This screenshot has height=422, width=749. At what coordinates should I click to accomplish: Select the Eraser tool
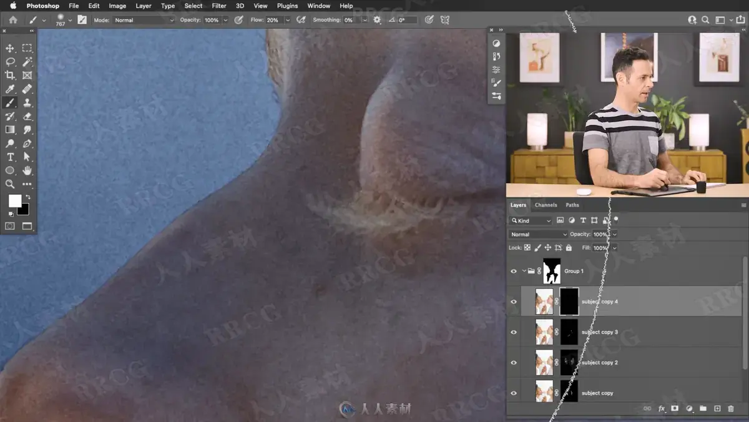(x=27, y=116)
